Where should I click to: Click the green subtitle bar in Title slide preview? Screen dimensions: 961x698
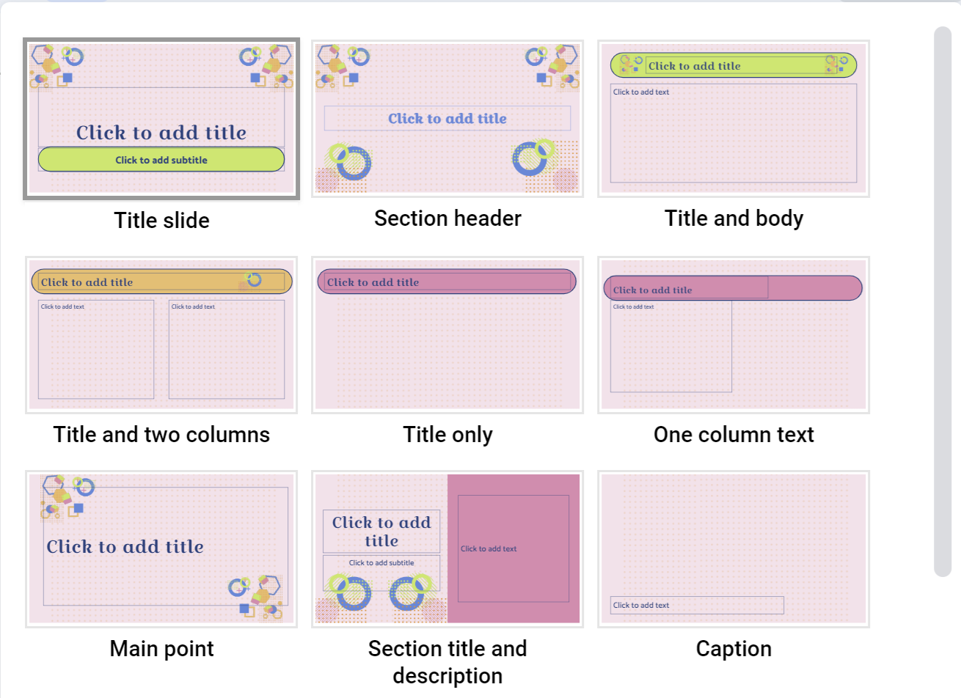(x=161, y=159)
